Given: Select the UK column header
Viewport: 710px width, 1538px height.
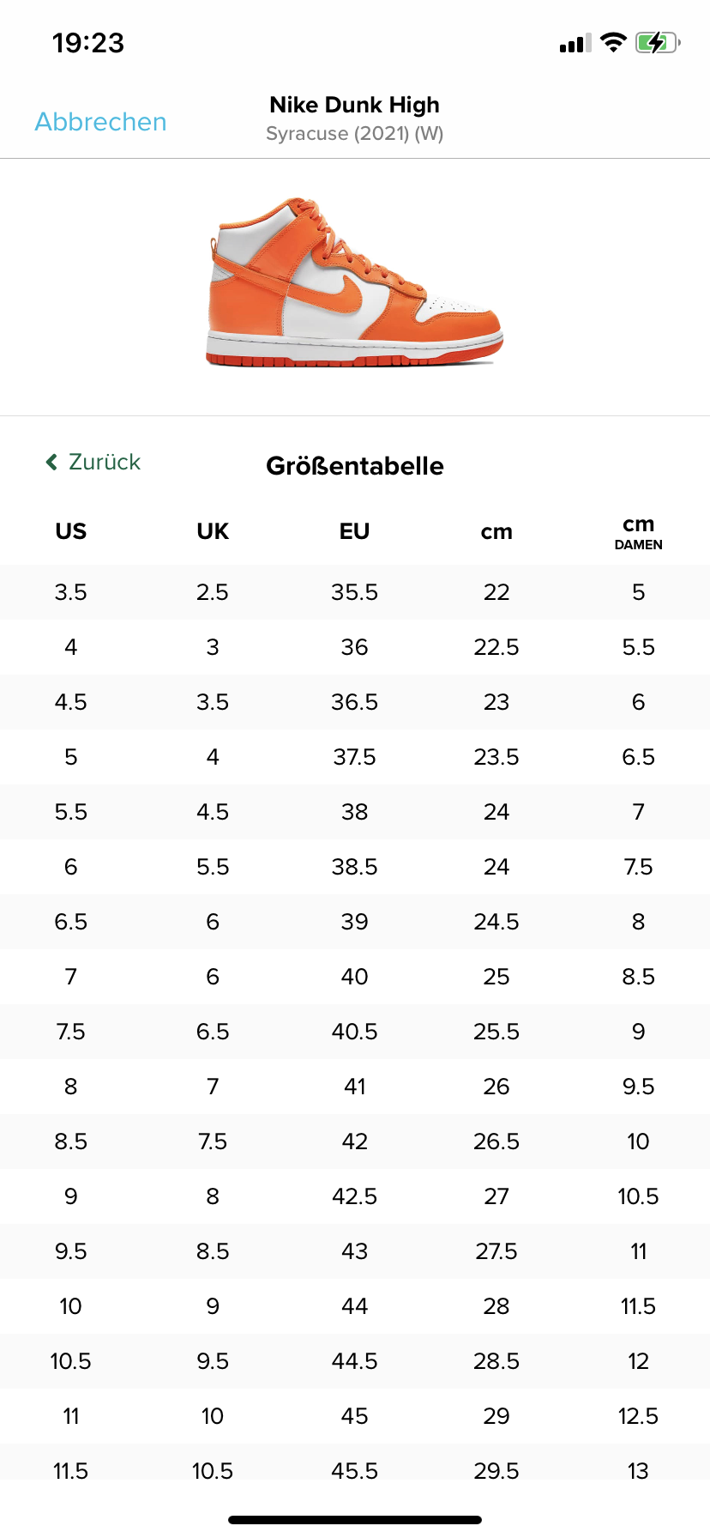Looking at the screenshot, I should pyautogui.click(x=212, y=531).
